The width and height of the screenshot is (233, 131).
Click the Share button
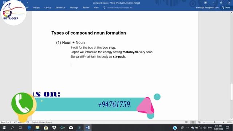226,8
